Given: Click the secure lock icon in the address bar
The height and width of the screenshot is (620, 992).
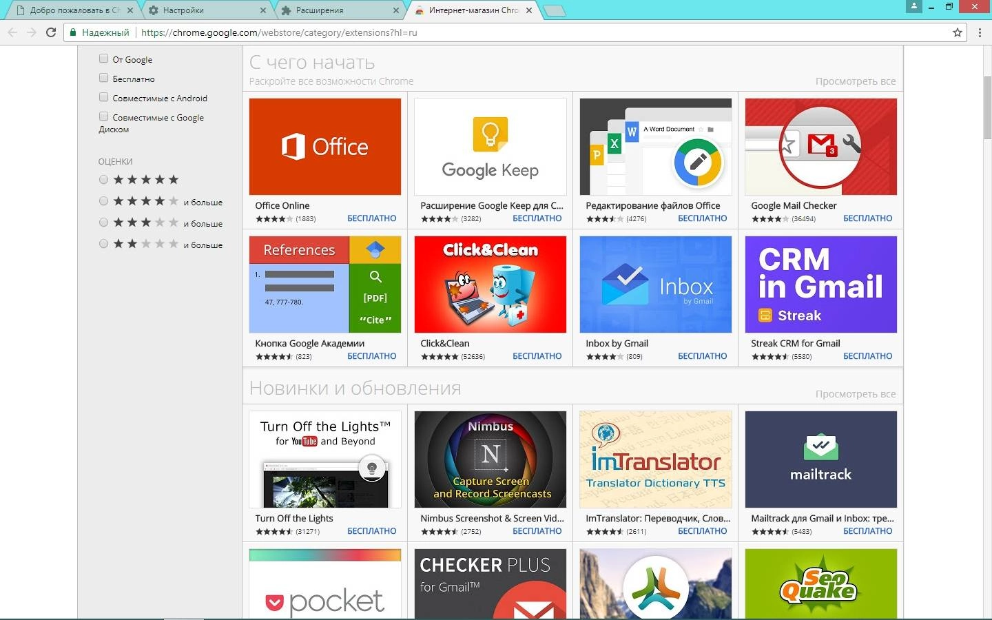Looking at the screenshot, I should pos(73,32).
